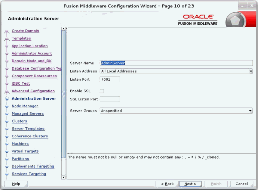The height and width of the screenshot is (190, 258).
Task: Open the Create Domain step link
Action: tap(25, 31)
